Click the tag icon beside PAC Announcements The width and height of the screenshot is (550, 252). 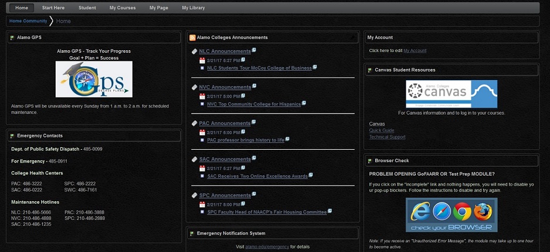[x=195, y=123]
